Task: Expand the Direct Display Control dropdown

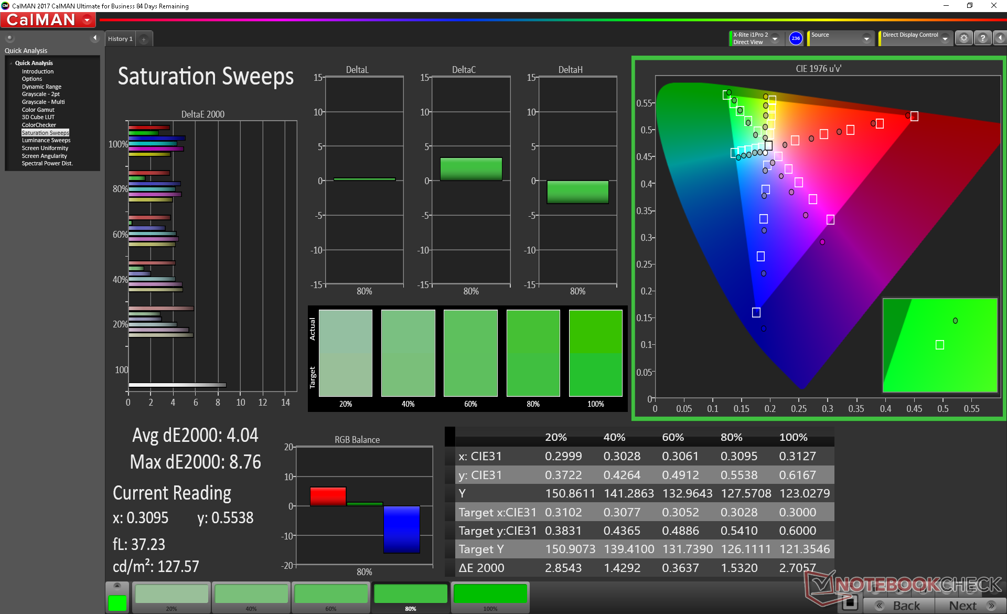Action: click(945, 39)
